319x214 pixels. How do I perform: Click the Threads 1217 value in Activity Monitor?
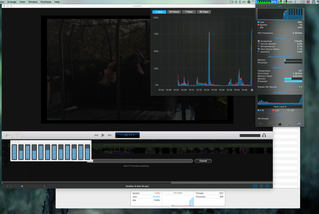[221, 193]
